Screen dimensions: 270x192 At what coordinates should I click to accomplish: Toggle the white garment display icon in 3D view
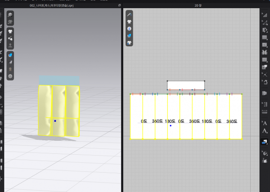[10, 31]
